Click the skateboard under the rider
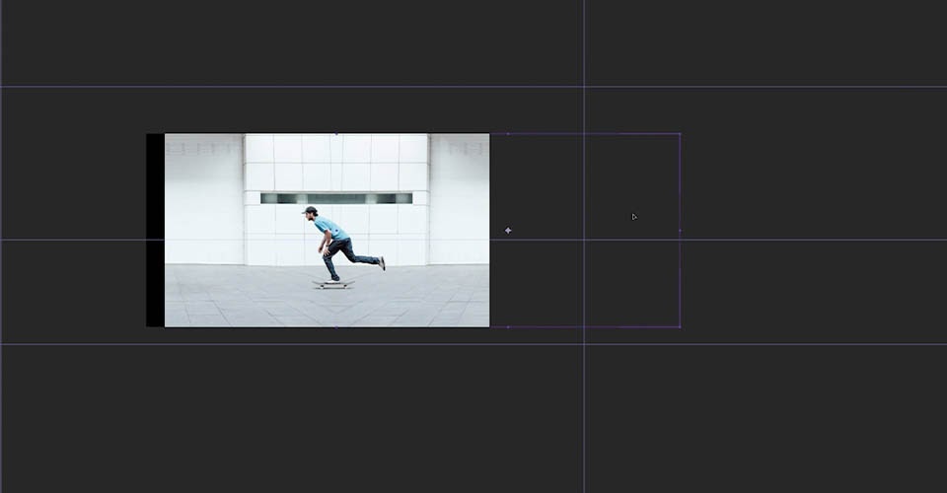 tap(333, 284)
